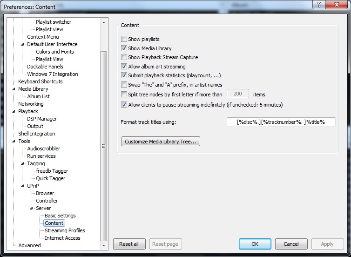This screenshot has height=257, width=351.
Task: Collapse the Tagging tree node
Action: [23, 164]
